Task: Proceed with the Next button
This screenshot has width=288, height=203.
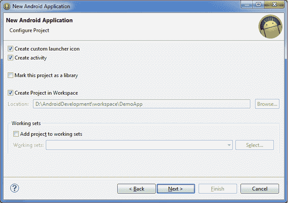Action: 176,189
